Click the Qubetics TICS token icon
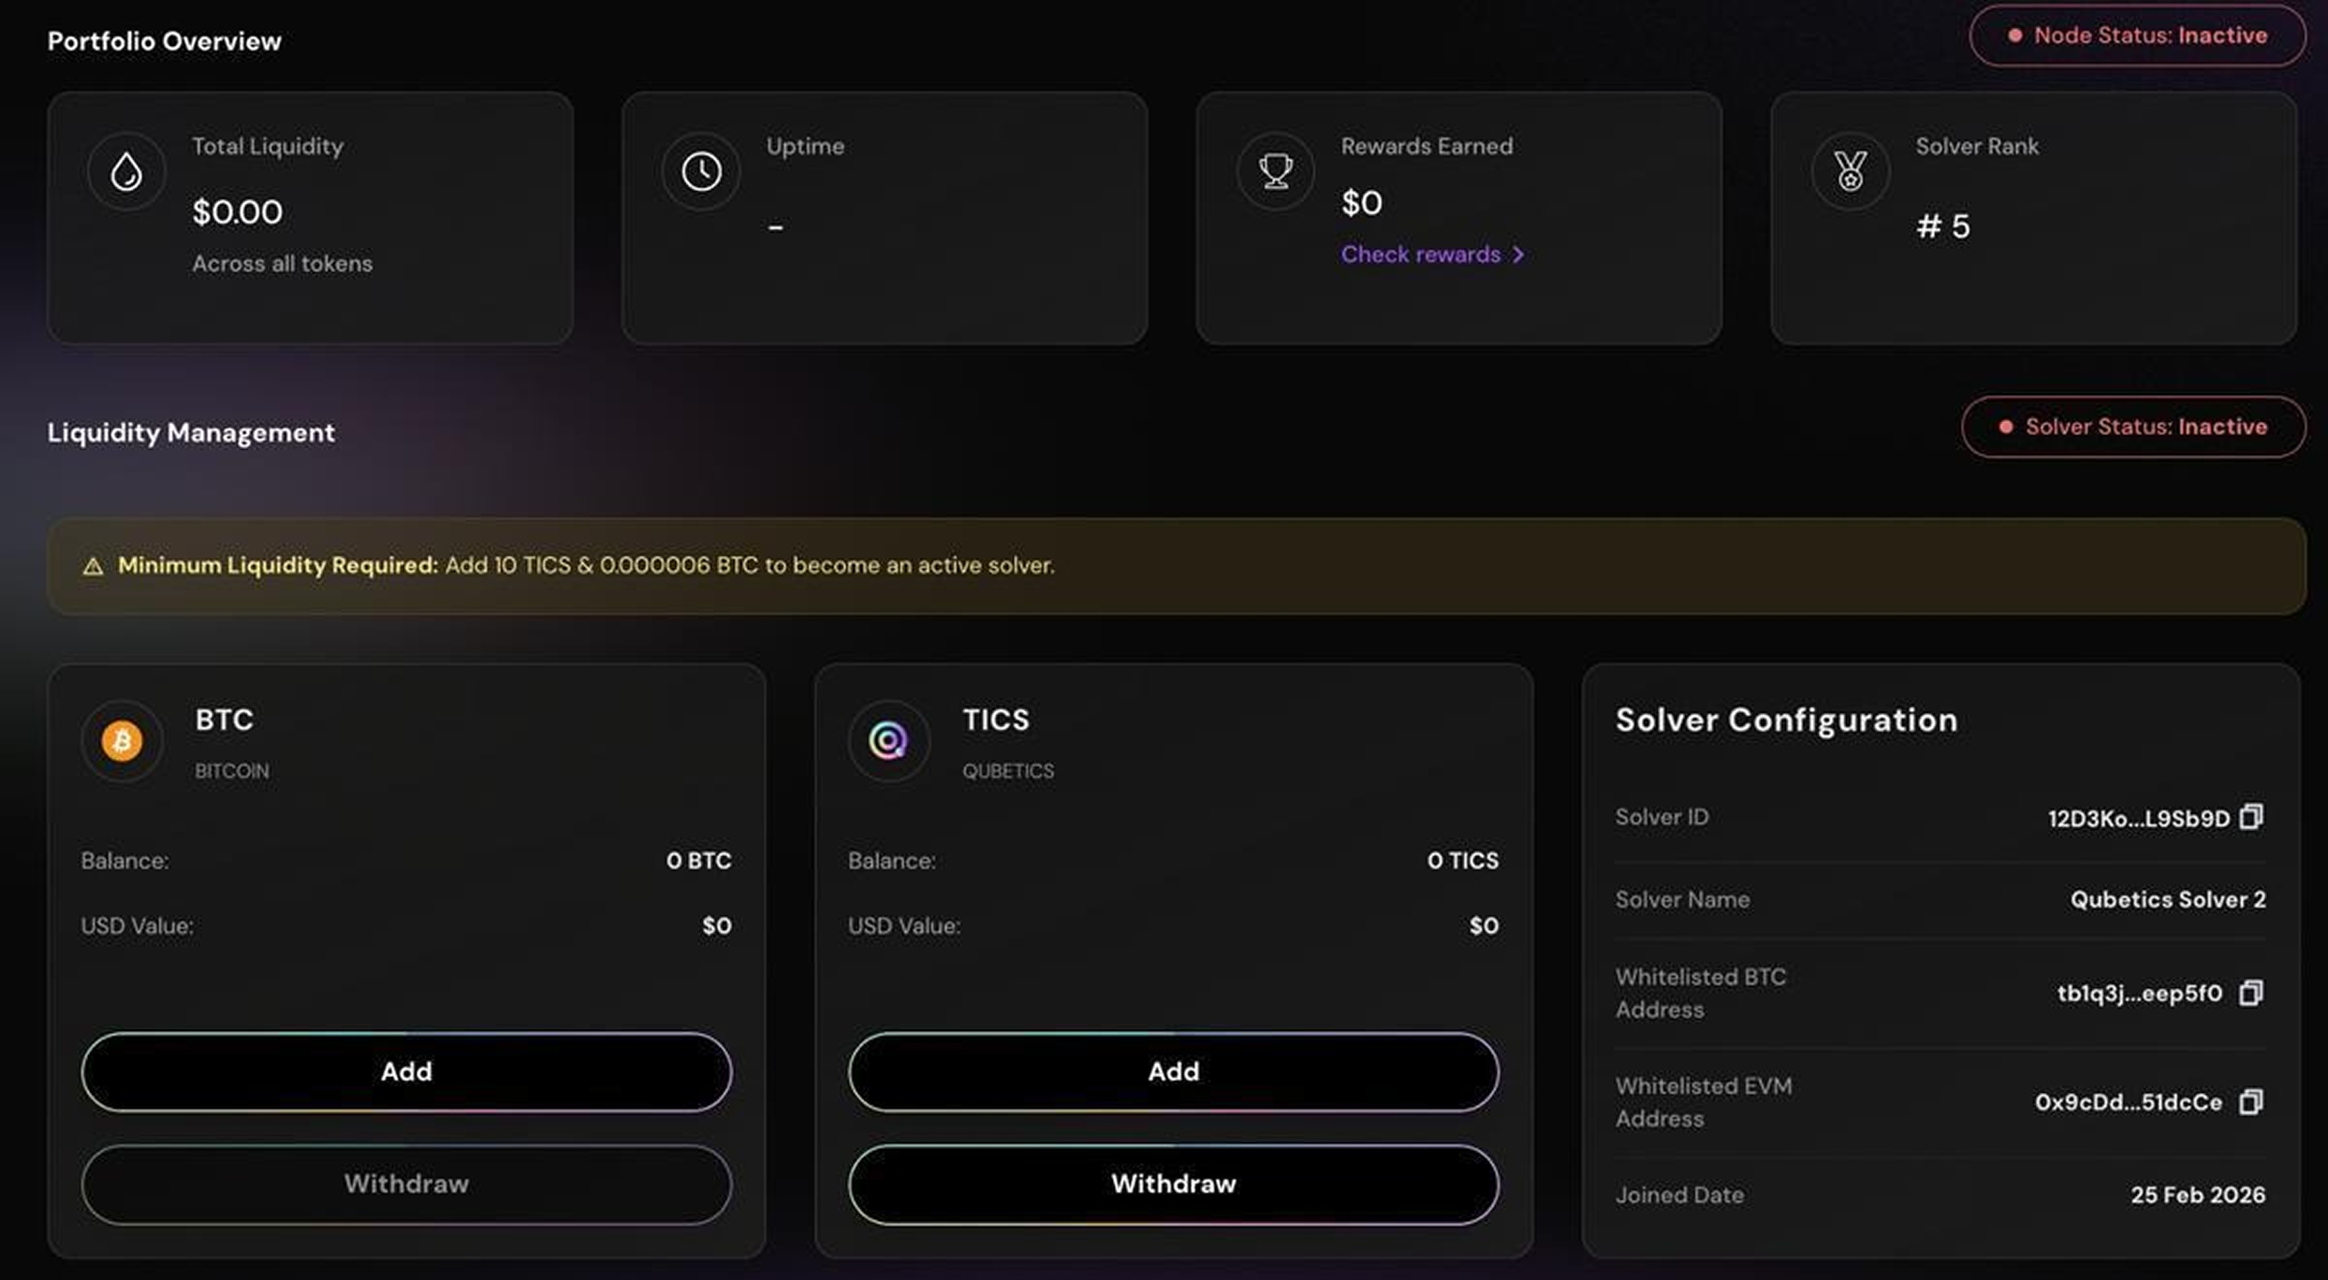Viewport: 2328px width, 1280px height. click(x=888, y=740)
